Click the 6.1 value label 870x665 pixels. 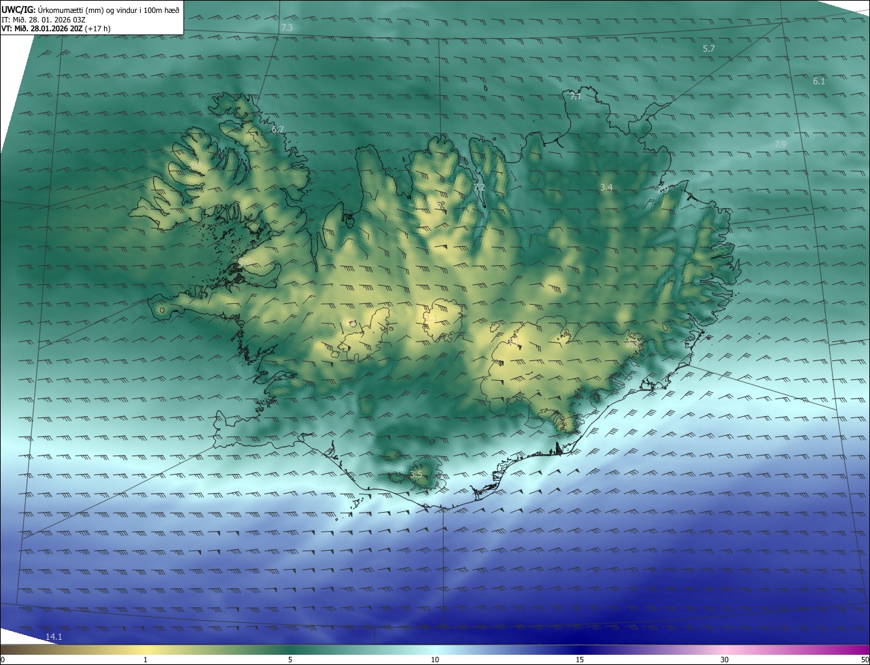(819, 81)
